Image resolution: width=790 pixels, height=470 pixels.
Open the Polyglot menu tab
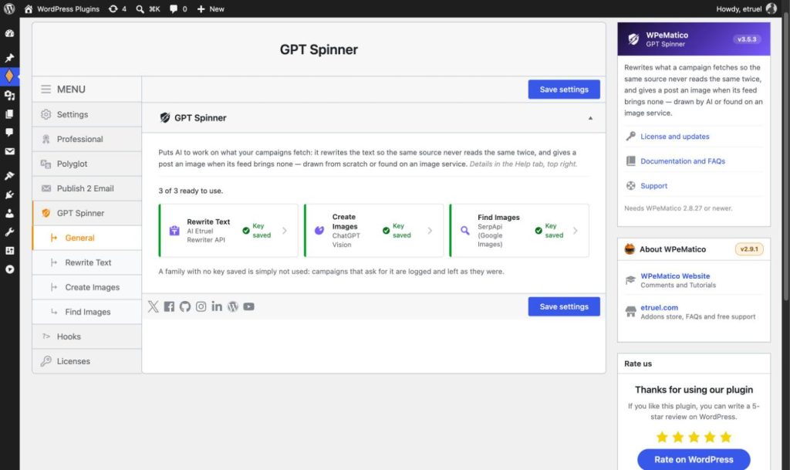(86, 164)
